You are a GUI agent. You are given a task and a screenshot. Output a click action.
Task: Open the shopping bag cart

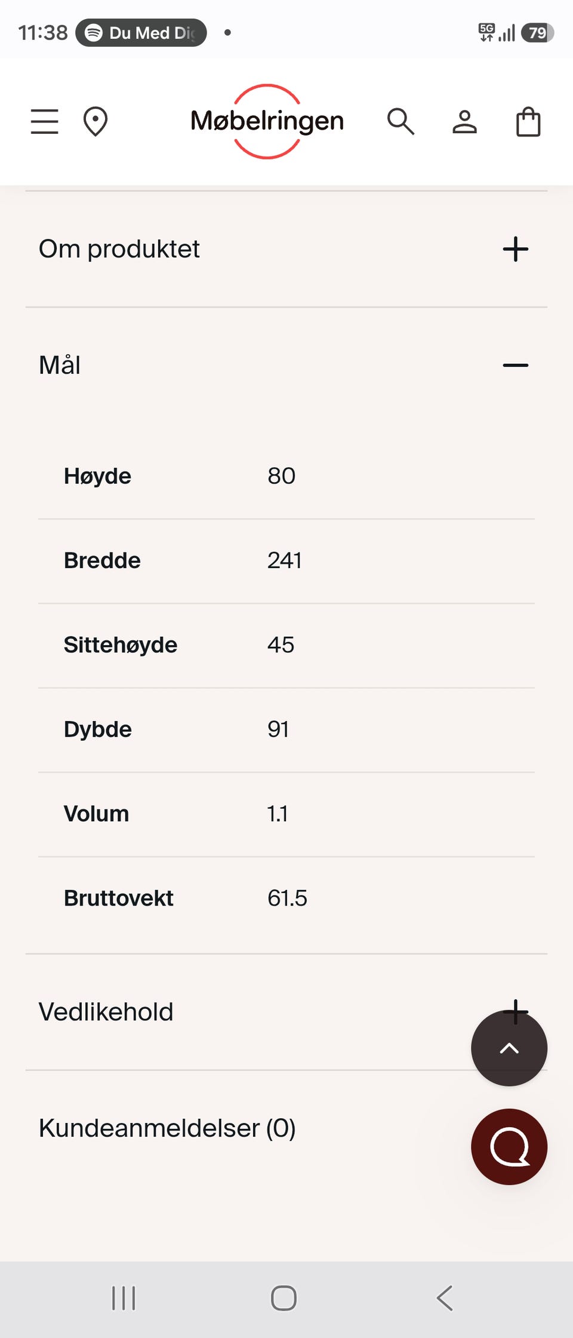528,121
